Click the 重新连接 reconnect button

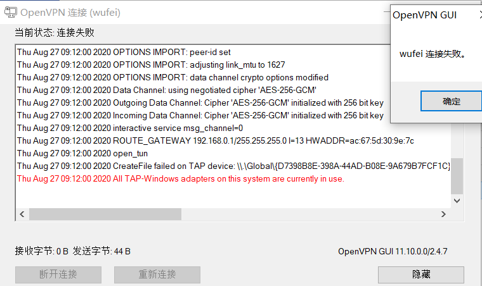coord(157,275)
